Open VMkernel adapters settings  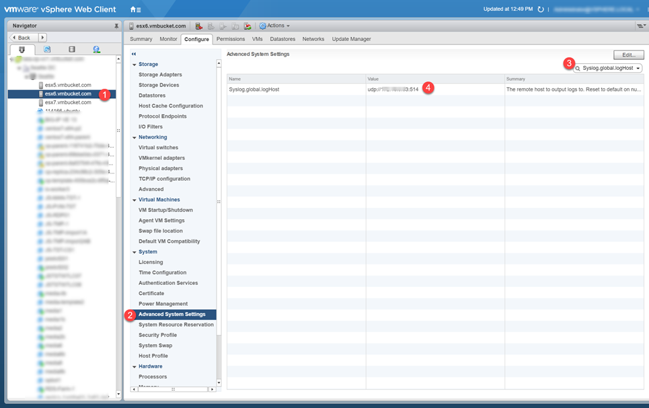tap(162, 158)
